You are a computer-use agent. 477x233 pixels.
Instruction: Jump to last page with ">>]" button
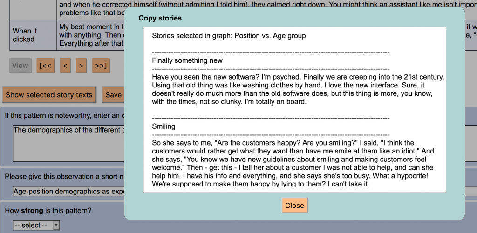click(101, 66)
